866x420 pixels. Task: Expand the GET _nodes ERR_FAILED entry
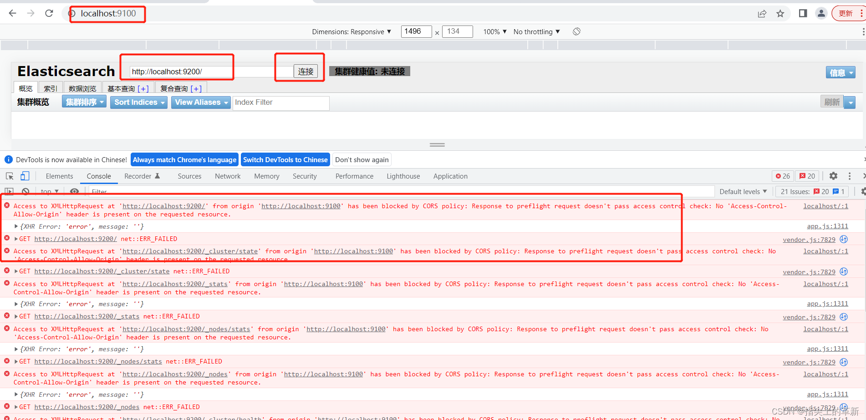[x=16, y=407]
